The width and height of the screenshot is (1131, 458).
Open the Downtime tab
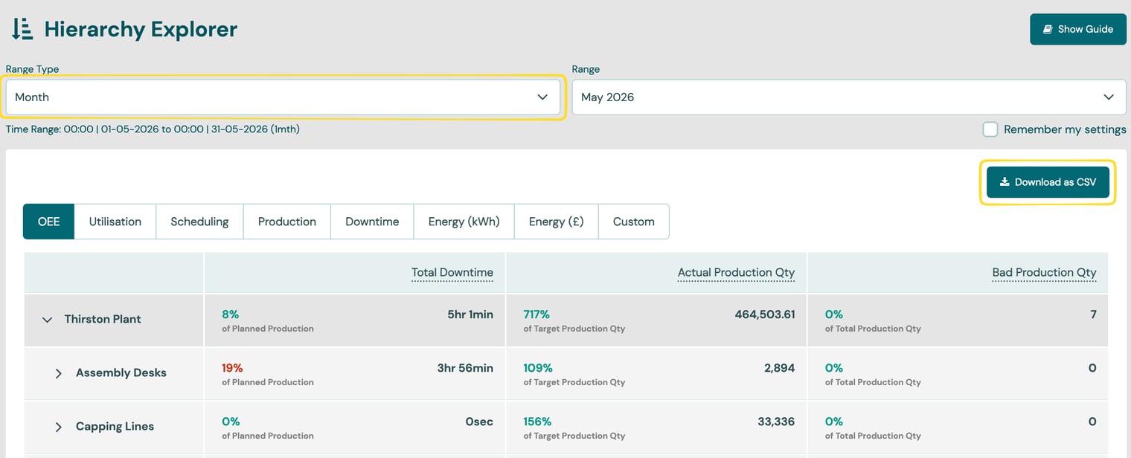(x=372, y=222)
